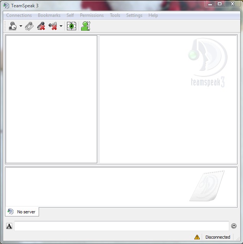Screen dimensions: 243x244
Task: Open contacts with the green person-wrench icon
Action: click(x=85, y=26)
